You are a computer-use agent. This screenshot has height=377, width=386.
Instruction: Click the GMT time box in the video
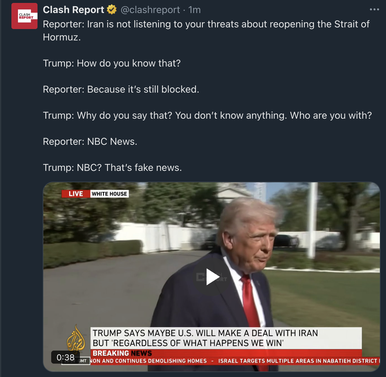tap(76, 361)
